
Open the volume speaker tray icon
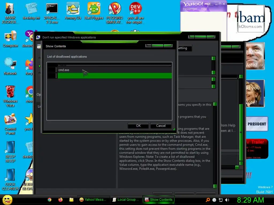(x=227, y=200)
